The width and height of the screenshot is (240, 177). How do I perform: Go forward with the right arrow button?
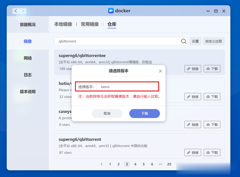point(23,11)
